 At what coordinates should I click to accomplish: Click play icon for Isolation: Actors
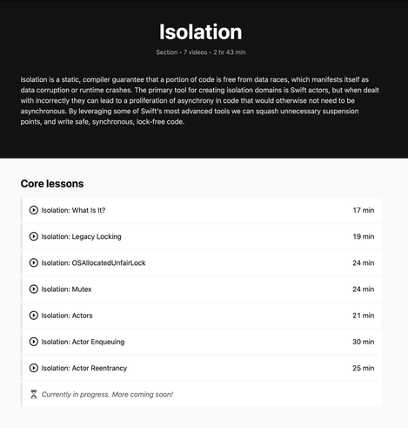coord(34,316)
